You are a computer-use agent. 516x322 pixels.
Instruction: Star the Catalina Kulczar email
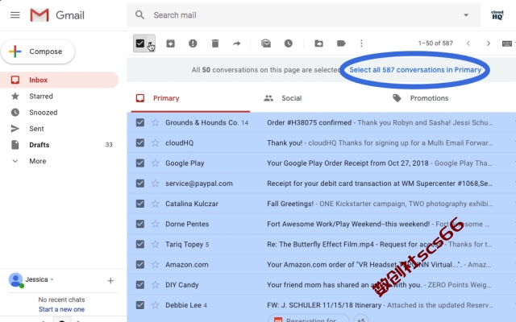pyautogui.click(x=156, y=204)
